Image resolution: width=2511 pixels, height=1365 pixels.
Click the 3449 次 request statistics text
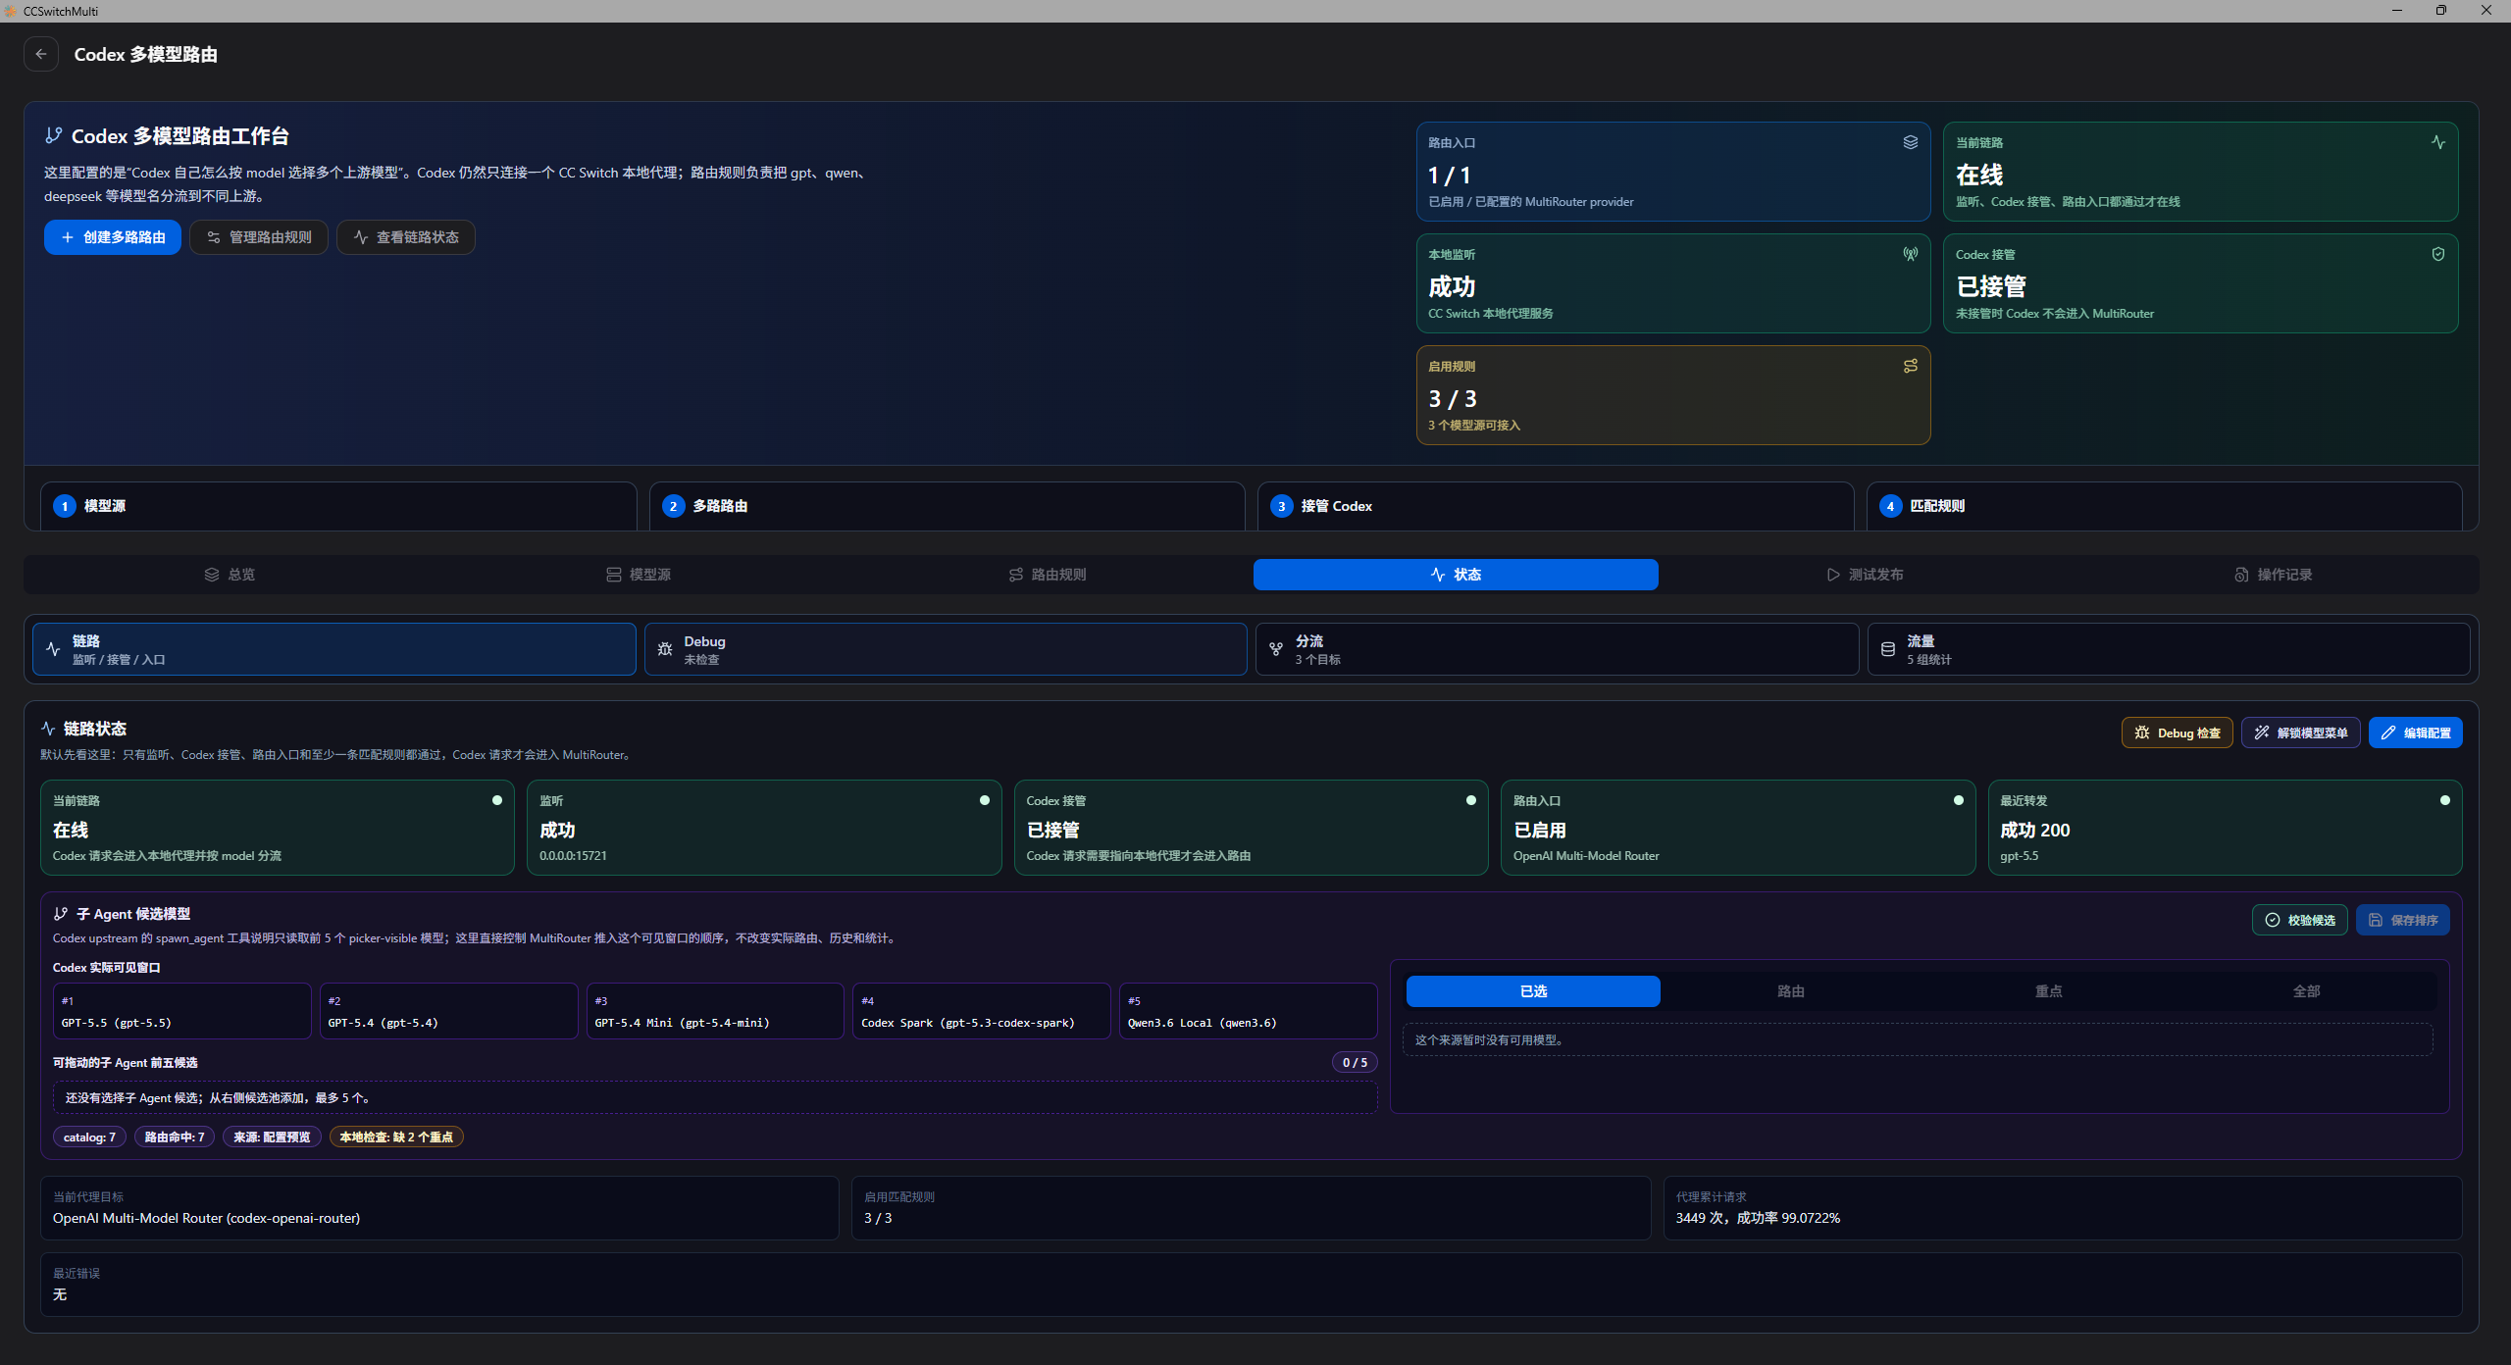click(x=1758, y=1218)
